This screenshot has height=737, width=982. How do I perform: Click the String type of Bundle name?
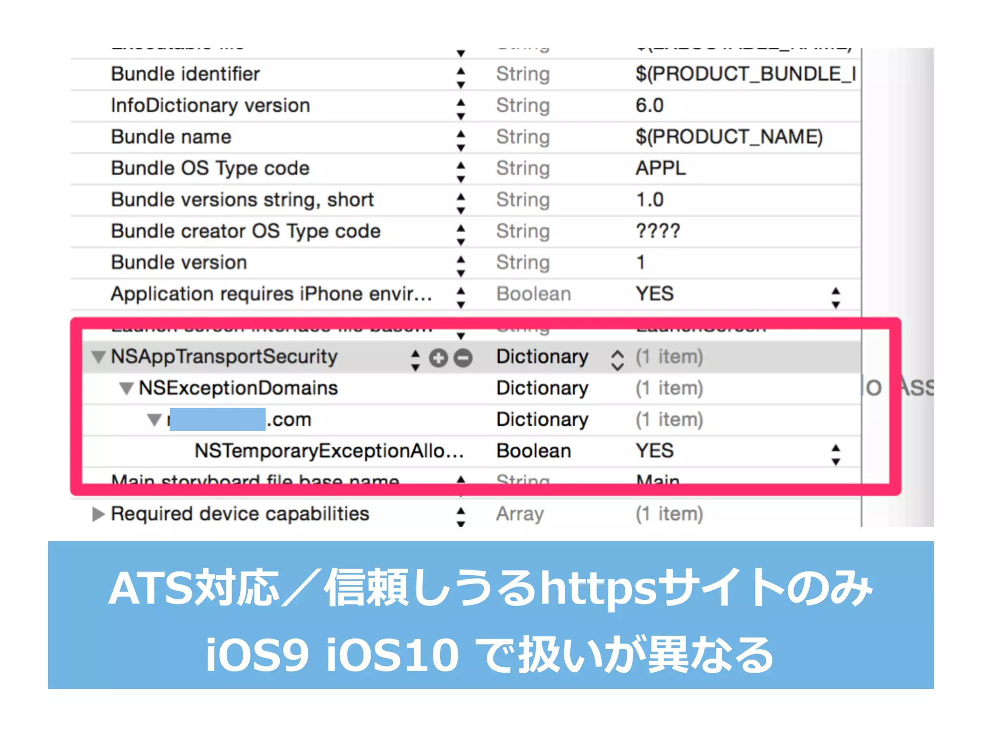(x=523, y=137)
